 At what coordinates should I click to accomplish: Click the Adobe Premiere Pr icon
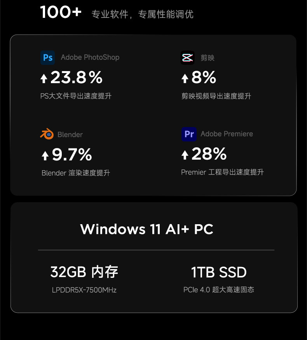coord(189,134)
